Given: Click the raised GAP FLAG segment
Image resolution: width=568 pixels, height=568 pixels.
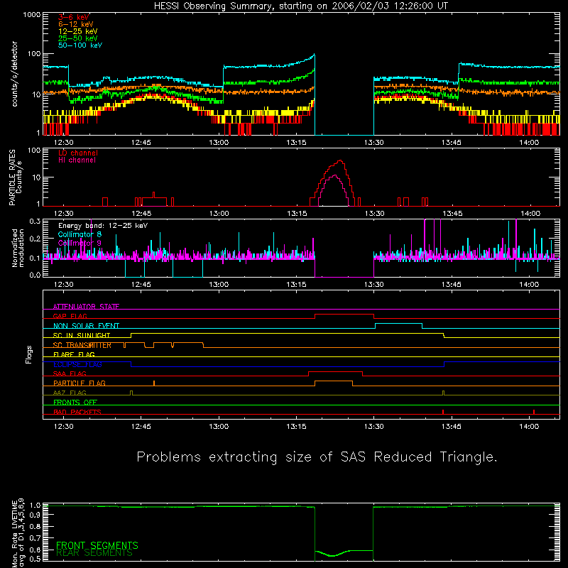Looking at the screenshot, I should pos(344,315).
